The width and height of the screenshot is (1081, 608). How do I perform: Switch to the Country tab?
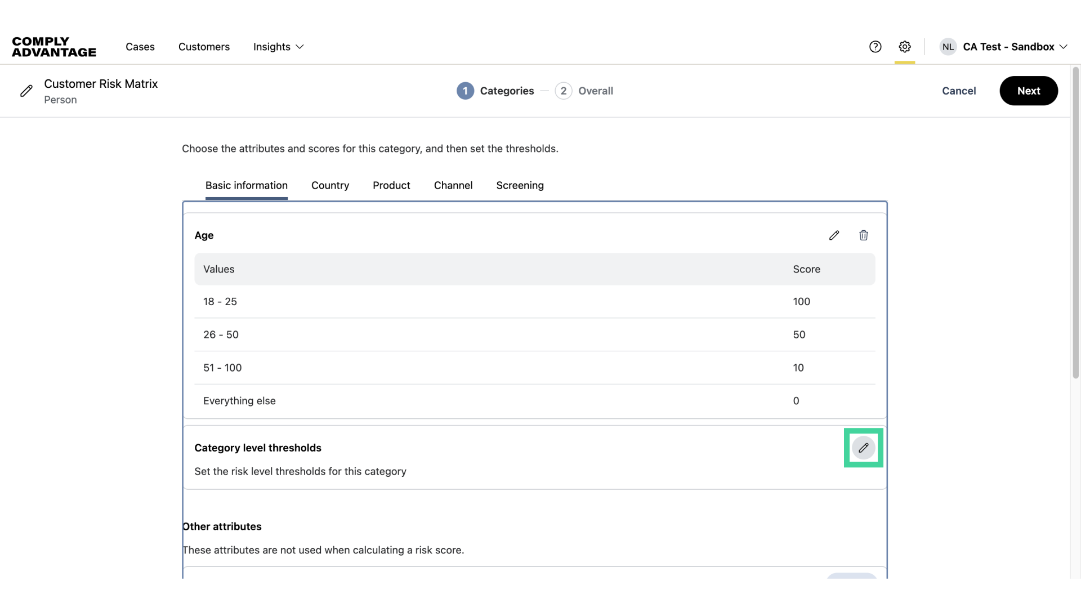pyautogui.click(x=330, y=185)
